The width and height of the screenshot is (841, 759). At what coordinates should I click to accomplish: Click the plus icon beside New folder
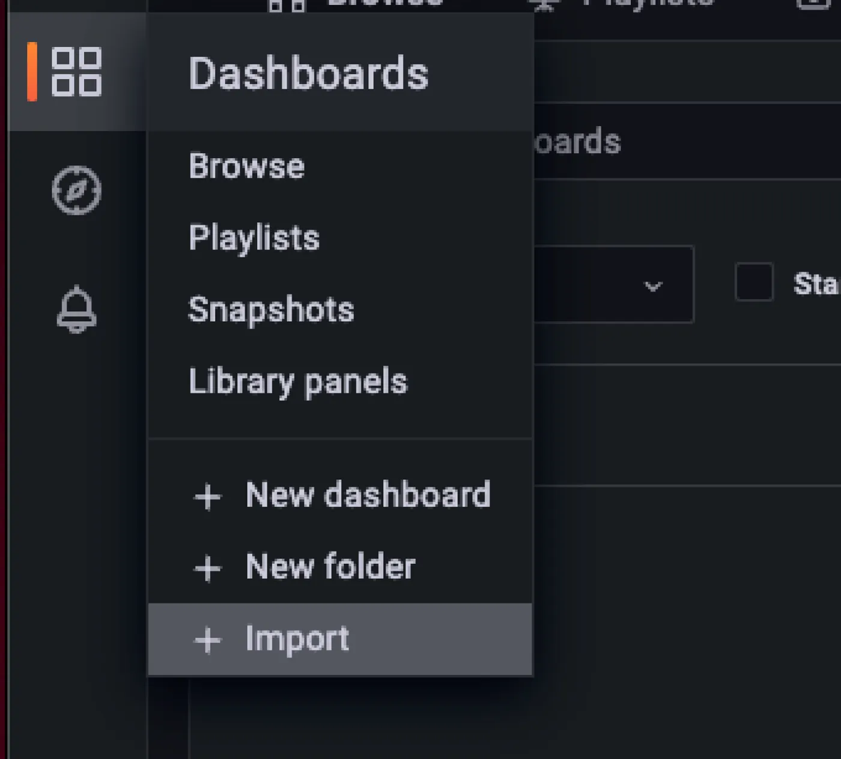pos(208,568)
